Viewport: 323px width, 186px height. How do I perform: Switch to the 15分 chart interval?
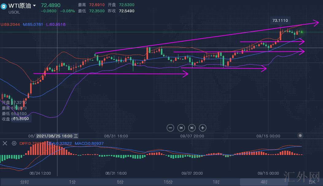point(168,182)
